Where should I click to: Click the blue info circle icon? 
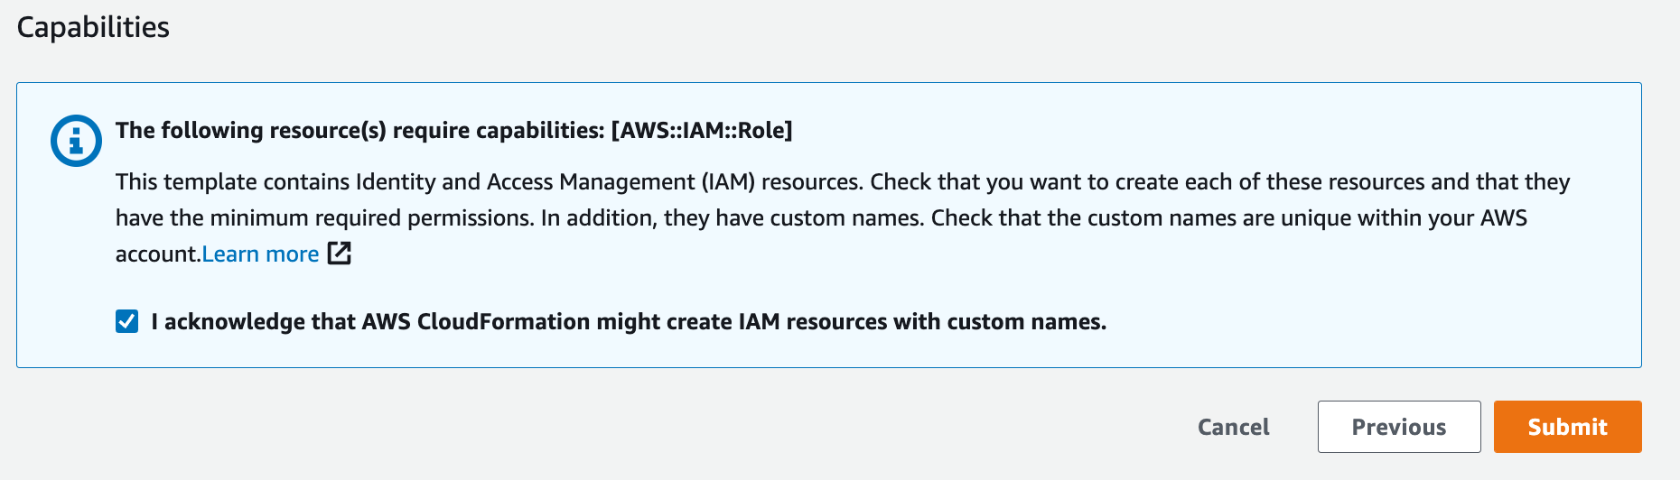pyautogui.click(x=76, y=141)
